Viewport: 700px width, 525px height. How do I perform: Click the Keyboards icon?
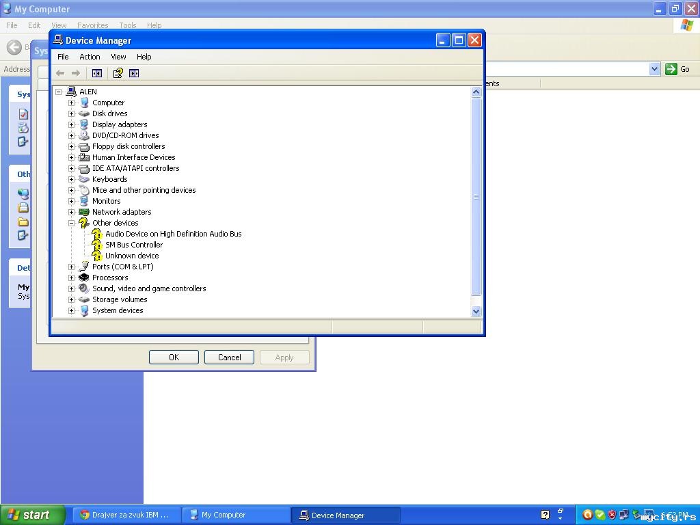coord(84,179)
